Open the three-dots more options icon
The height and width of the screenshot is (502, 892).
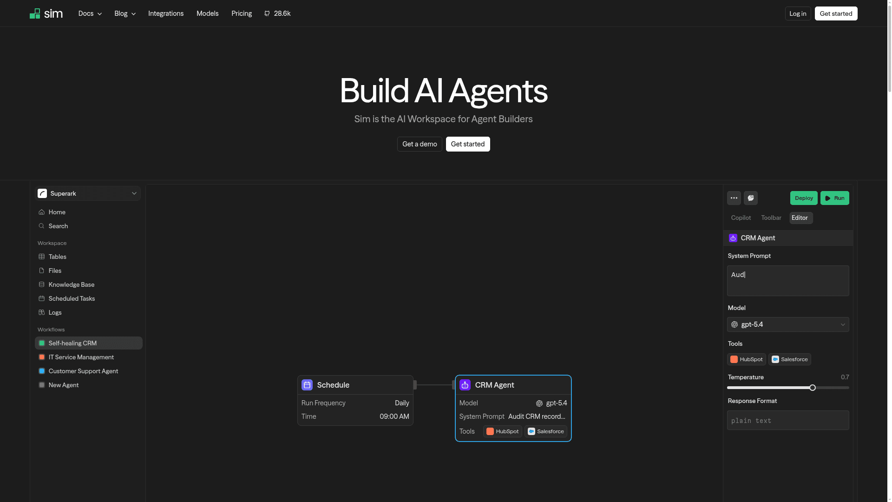tap(734, 198)
